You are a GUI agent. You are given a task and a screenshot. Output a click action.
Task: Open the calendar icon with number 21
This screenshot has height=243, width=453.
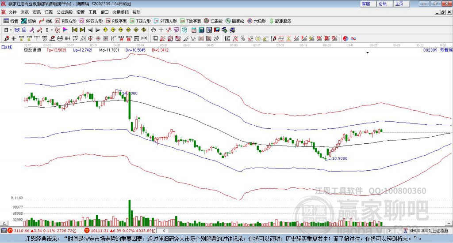coord(194,30)
